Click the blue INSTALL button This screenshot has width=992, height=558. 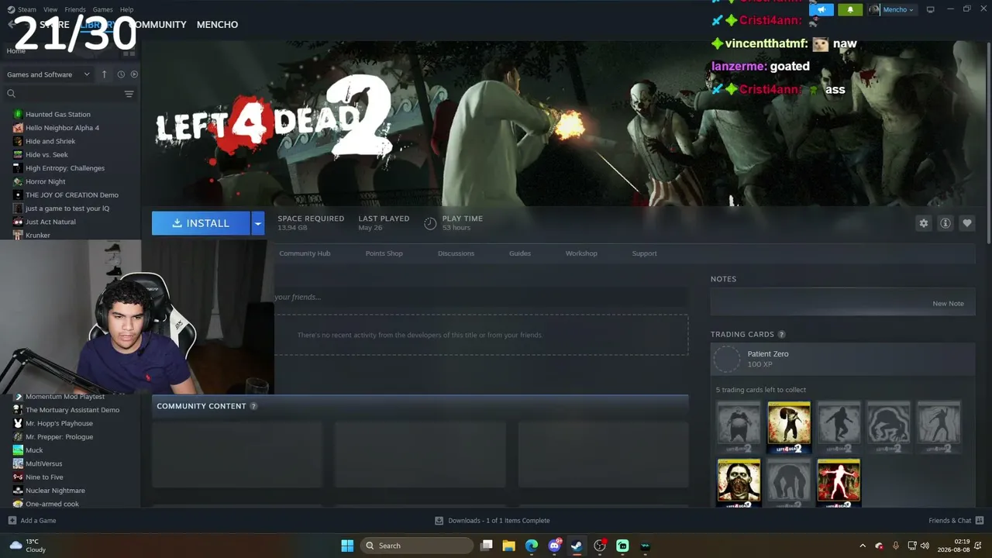coord(201,223)
